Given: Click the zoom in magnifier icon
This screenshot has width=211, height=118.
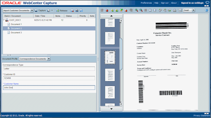Looking at the screenshot, I should (x=136, y=10).
